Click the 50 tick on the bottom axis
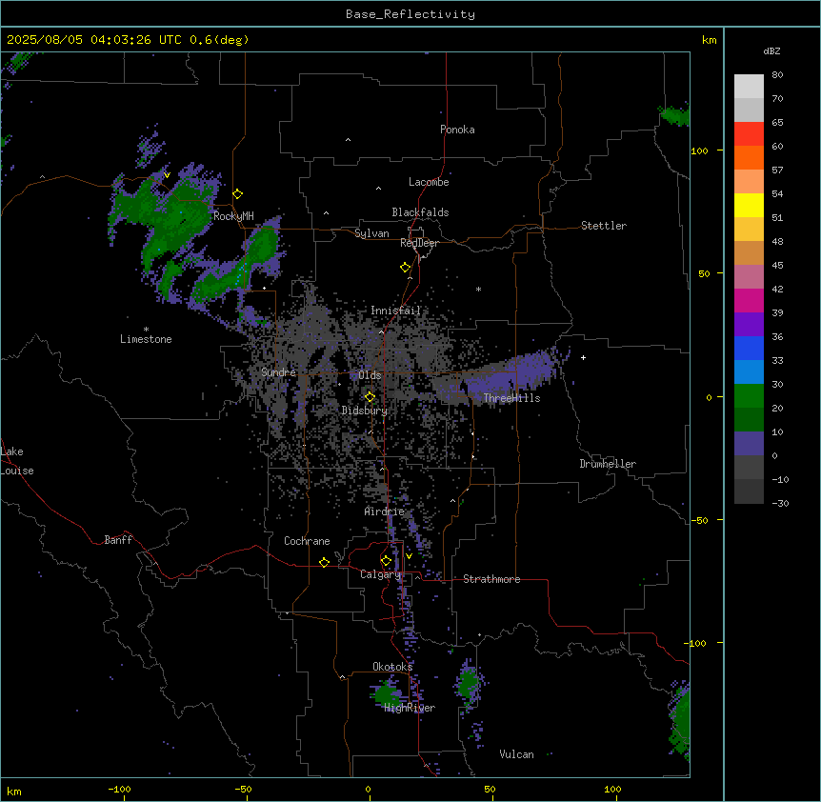 coord(490,789)
